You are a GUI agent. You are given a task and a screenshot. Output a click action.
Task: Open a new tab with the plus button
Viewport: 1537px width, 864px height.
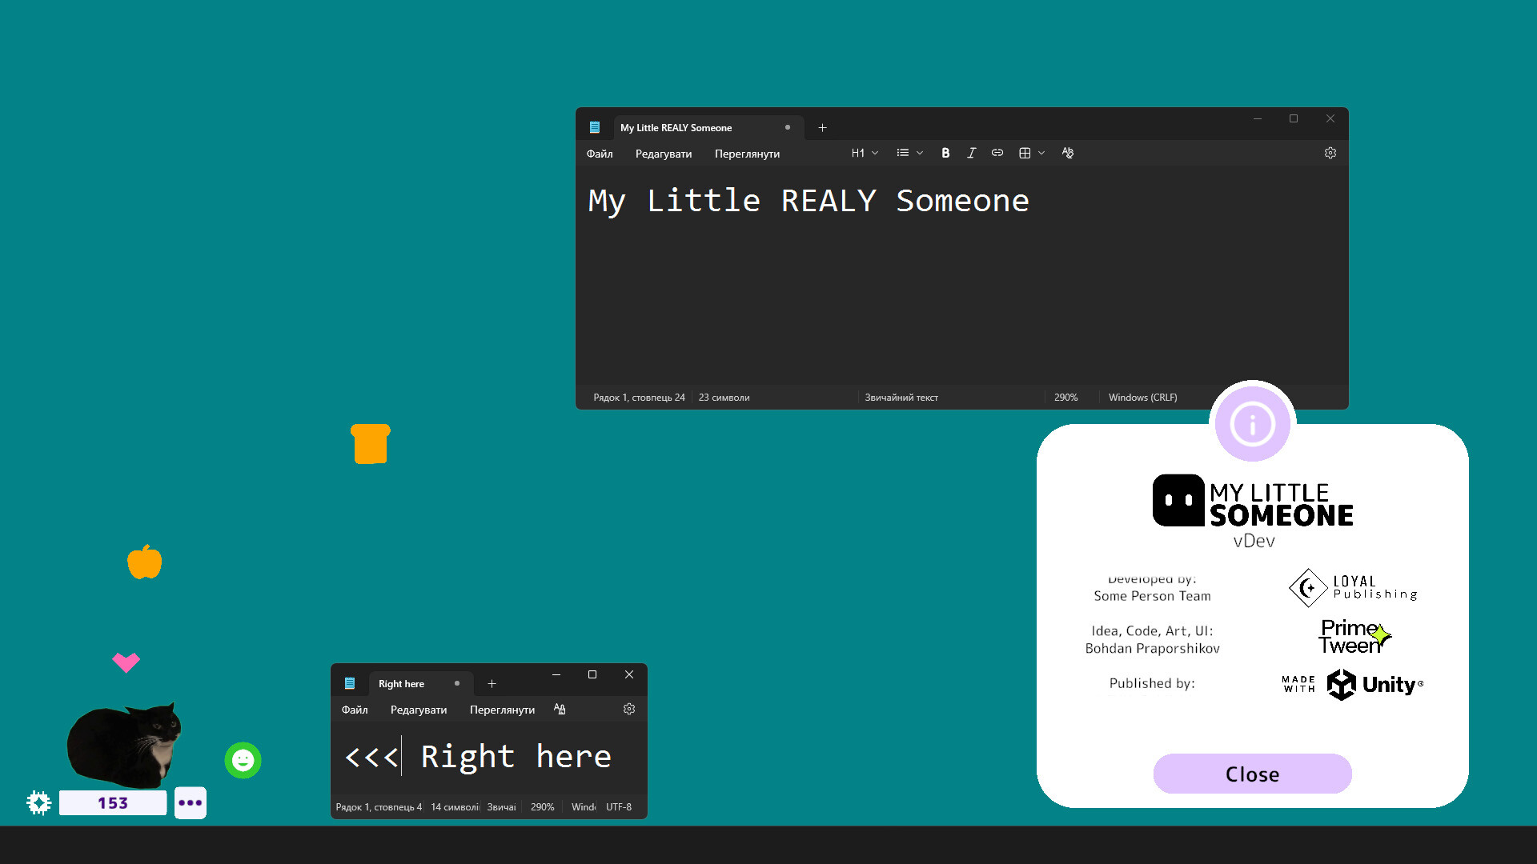(822, 127)
